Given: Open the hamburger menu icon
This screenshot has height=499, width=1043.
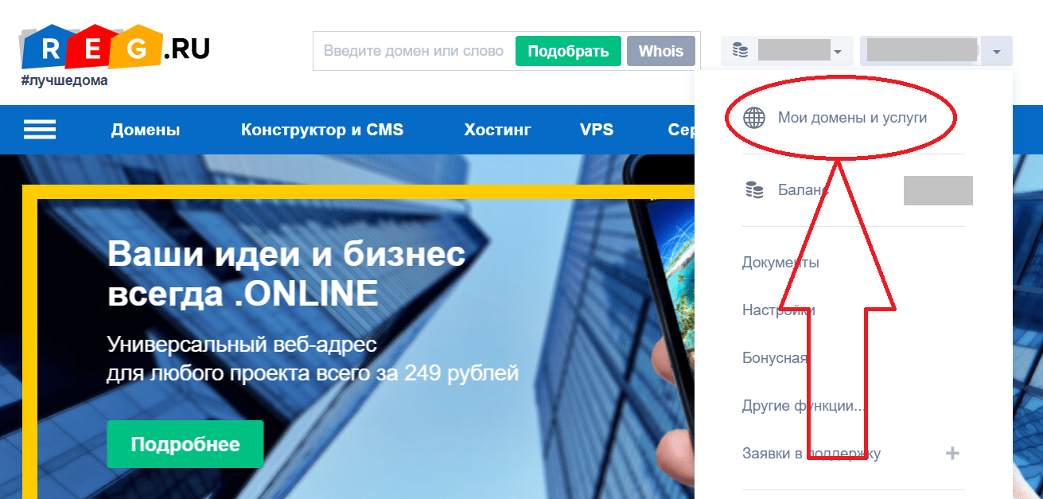Looking at the screenshot, I should tap(40, 130).
